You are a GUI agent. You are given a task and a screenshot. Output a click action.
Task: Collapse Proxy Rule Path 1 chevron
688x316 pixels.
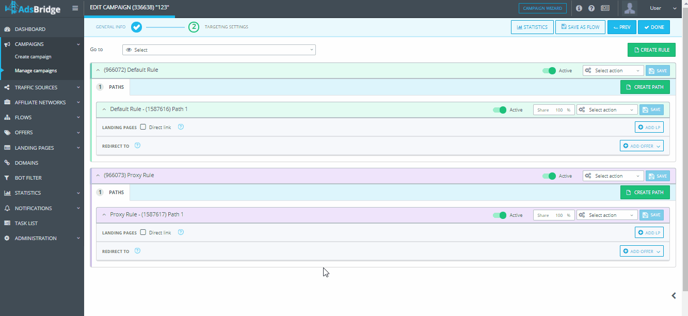(x=104, y=215)
